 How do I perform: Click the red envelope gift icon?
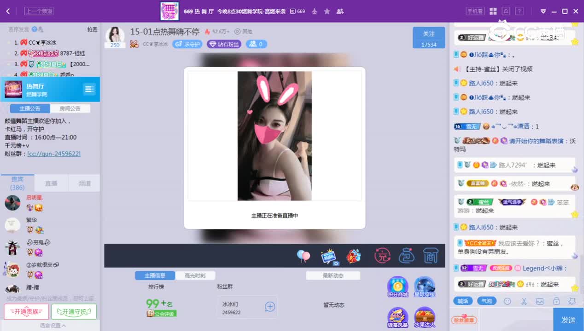[353, 256]
